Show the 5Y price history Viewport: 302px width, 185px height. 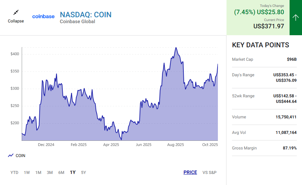(x=83, y=173)
